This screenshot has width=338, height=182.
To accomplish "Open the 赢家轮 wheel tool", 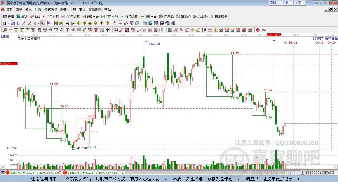I will coord(183,17).
